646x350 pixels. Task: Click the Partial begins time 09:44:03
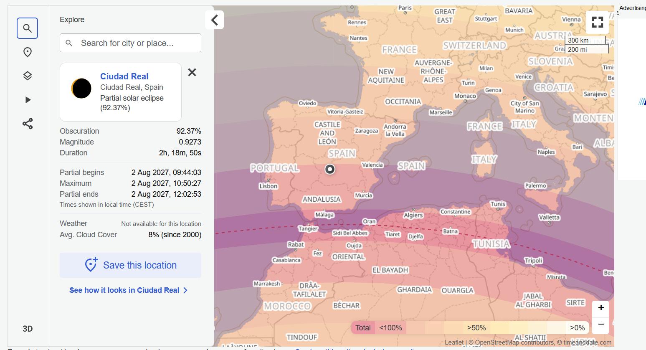(x=166, y=172)
